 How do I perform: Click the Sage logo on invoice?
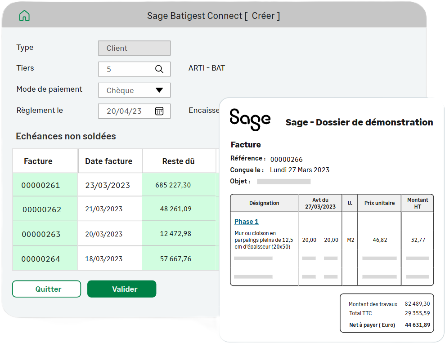(250, 120)
